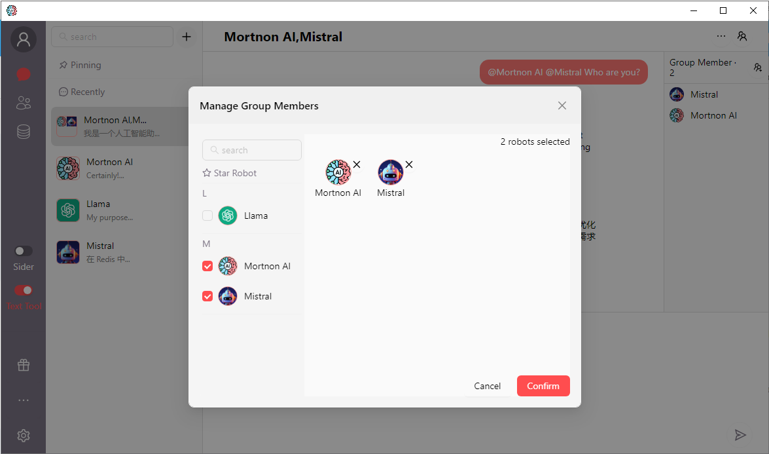Select the Star Robot filter
The image size is (769, 454).
230,173
